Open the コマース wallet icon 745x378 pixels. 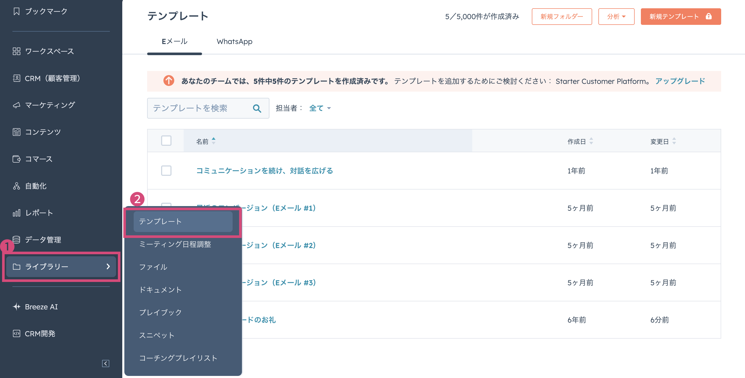point(17,159)
